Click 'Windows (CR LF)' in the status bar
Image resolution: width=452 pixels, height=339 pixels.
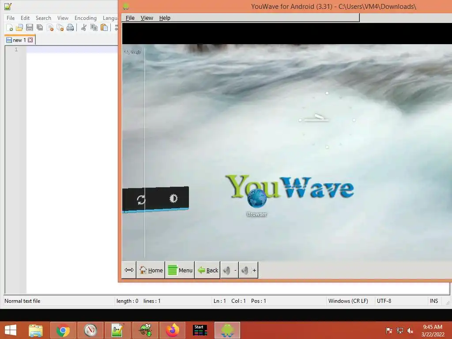(348, 301)
